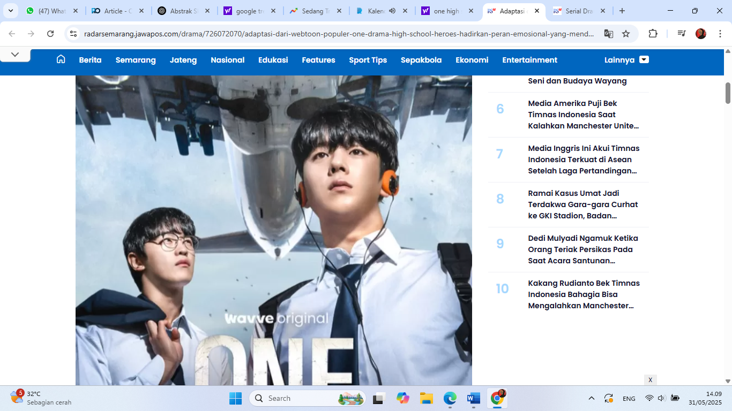Image resolution: width=732 pixels, height=411 pixels.
Task: Close the ad with the X button
Action: click(651, 380)
